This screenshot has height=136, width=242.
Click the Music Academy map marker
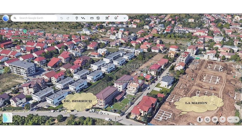click(x=189, y=44)
